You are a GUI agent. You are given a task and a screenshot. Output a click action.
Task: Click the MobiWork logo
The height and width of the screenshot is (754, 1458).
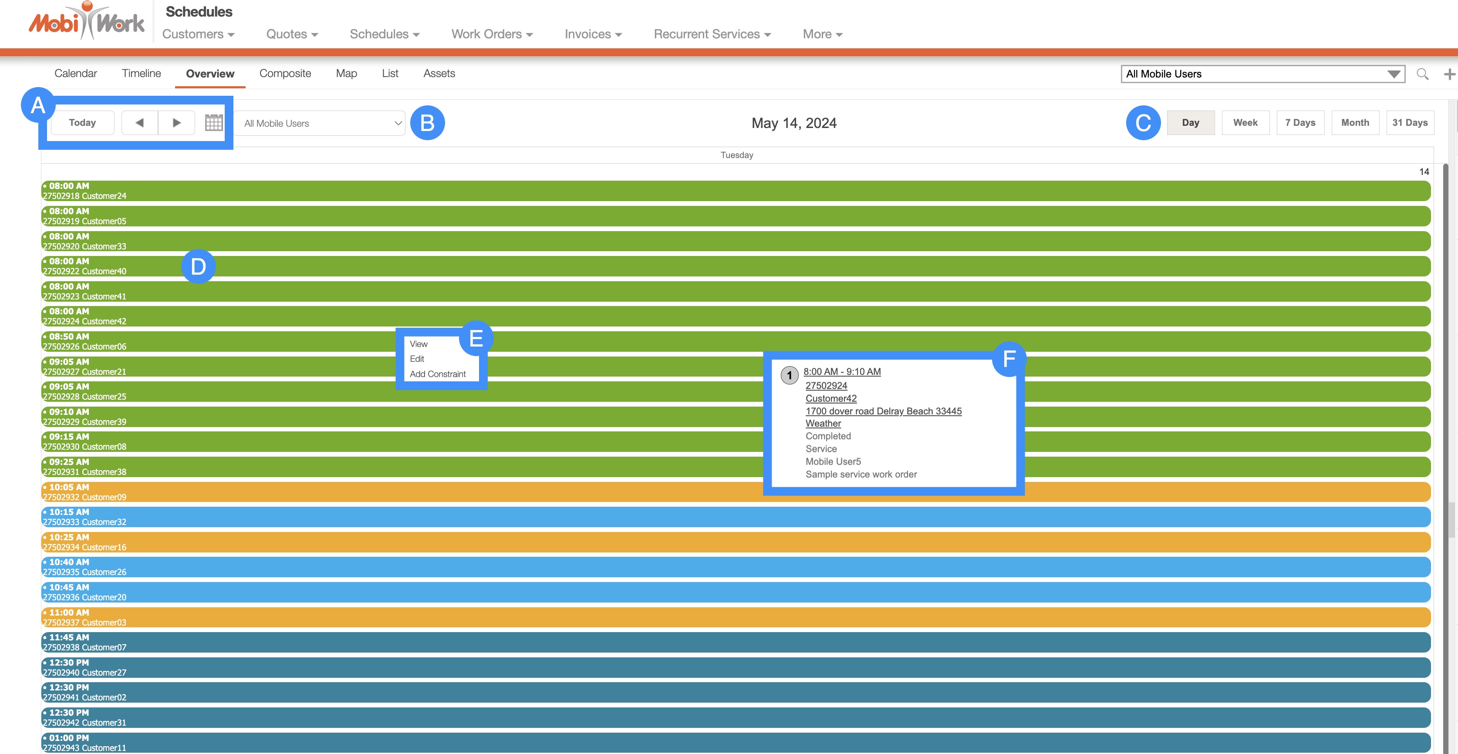click(x=87, y=23)
